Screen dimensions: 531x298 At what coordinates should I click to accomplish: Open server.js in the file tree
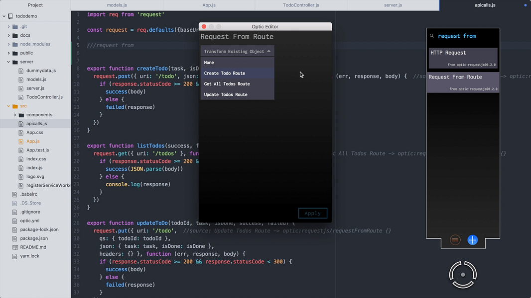(x=35, y=88)
